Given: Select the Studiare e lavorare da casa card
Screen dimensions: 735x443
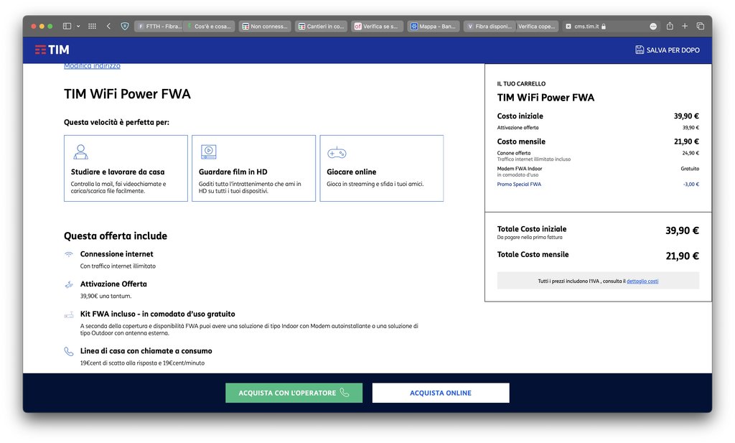Looking at the screenshot, I should (x=126, y=168).
